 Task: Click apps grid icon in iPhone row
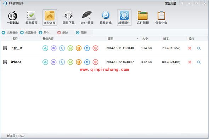[x=87, y=62]
